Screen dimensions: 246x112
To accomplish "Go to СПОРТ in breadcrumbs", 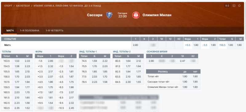I will (8, 6).
